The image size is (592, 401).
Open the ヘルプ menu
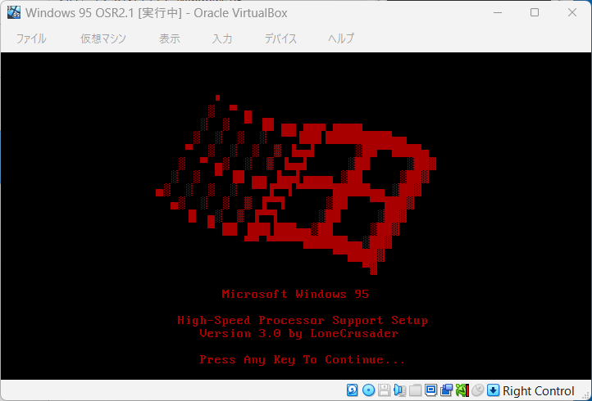tap(341, 38)
